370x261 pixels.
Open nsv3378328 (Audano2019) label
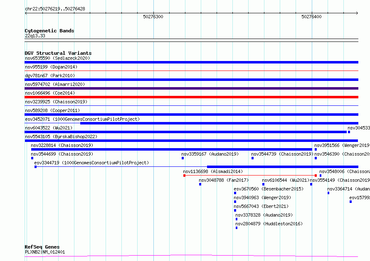[264, 215]
